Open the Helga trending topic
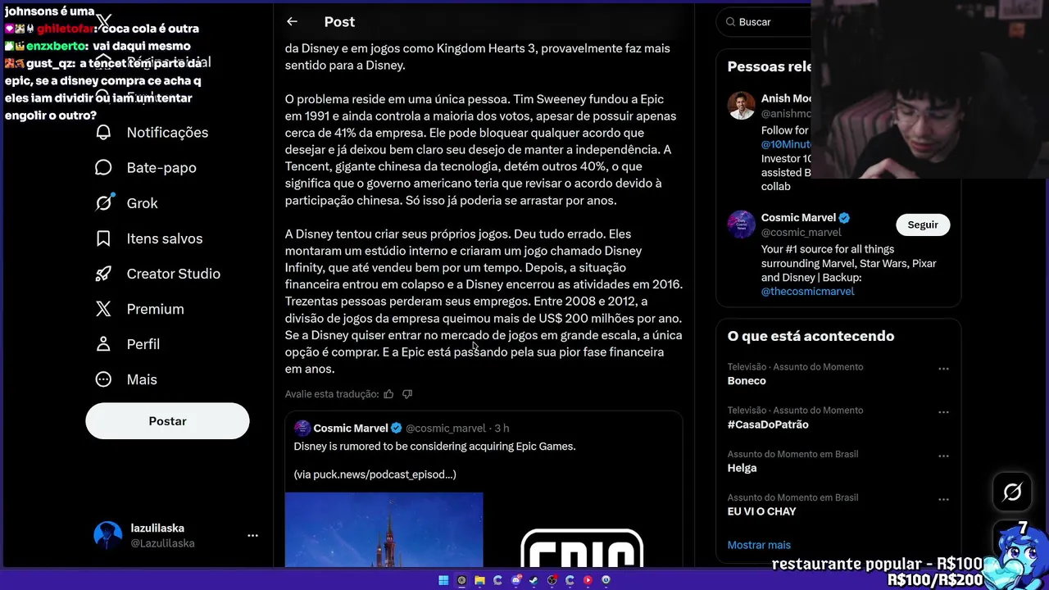 742,468
